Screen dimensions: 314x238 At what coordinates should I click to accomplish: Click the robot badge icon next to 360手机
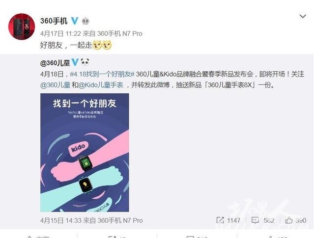[x=86, y=21]
